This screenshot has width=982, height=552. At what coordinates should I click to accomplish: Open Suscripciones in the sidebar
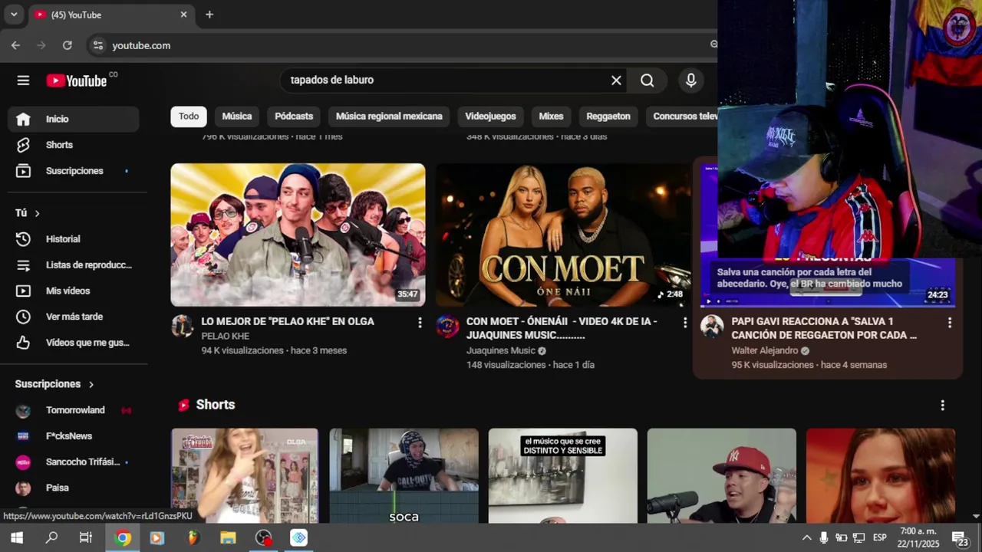pyautogui.click(x=74, y=171)
